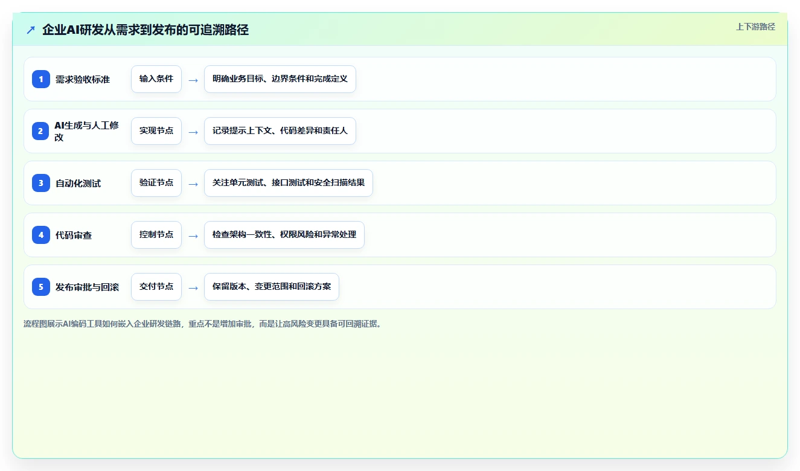Click the footnote starting 流程图展示AI编码工具

click(203, 324)
